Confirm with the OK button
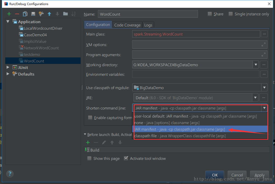275x184 pixels. [215, 175]
